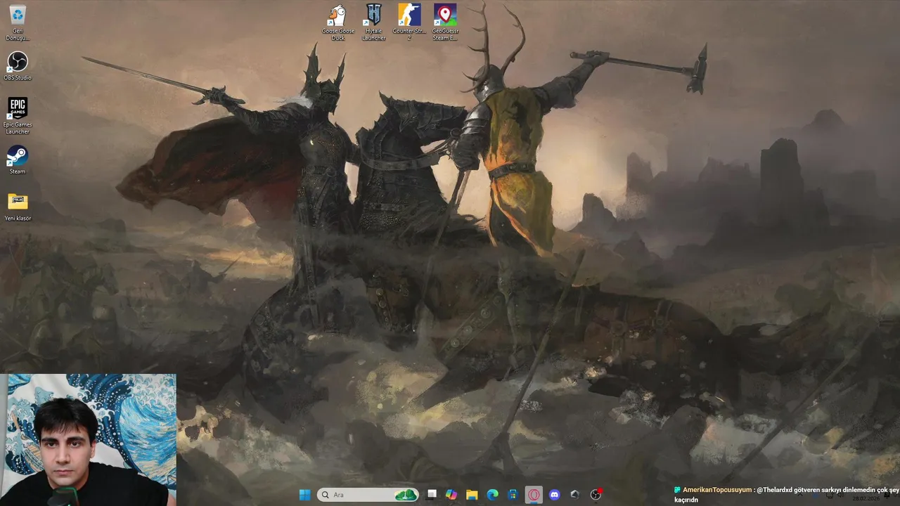Open File Explorer from the taskbar
This screenshot has width=900, height=506.
pos(472,495)
